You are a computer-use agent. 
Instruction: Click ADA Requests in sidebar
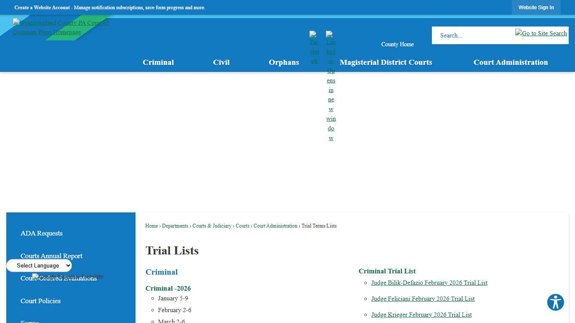coord(41,233)
